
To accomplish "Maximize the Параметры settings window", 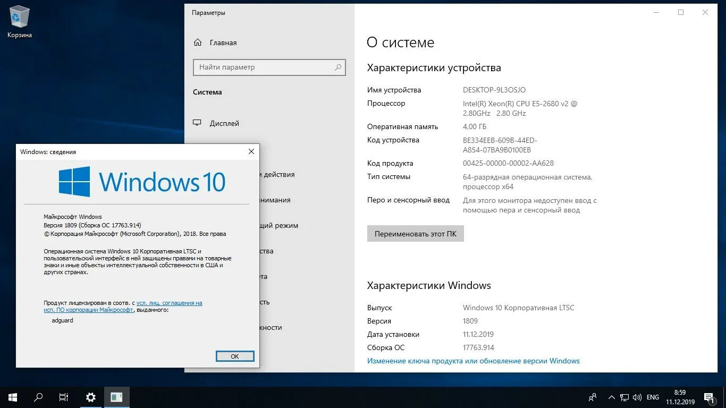I will click(x=681, y=12).
